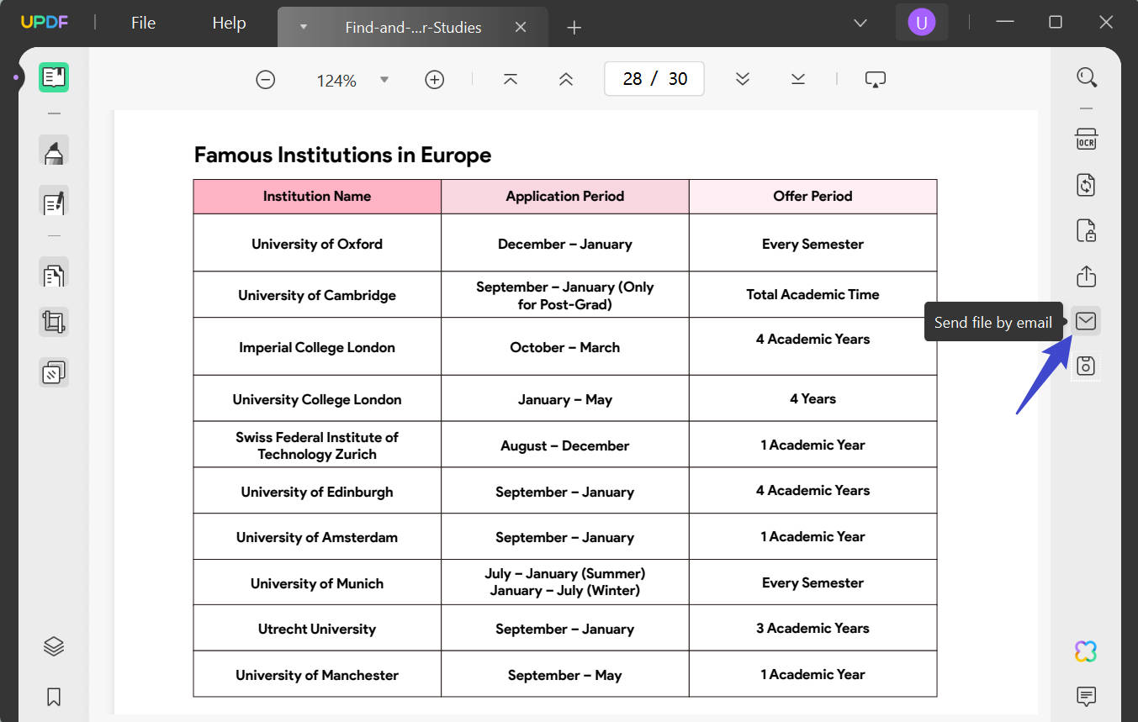Run OCR text recognition
This screenshot has height=722, width=1138.
click(1087, 139)
